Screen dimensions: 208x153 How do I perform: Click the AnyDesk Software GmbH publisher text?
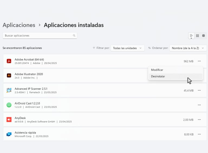(x=41, y=121)
